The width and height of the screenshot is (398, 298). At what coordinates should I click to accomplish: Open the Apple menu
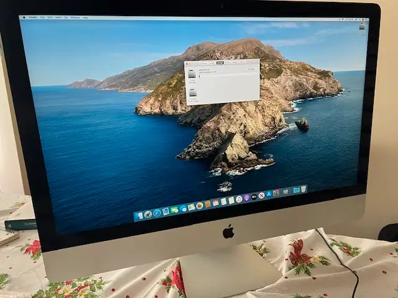24,17
